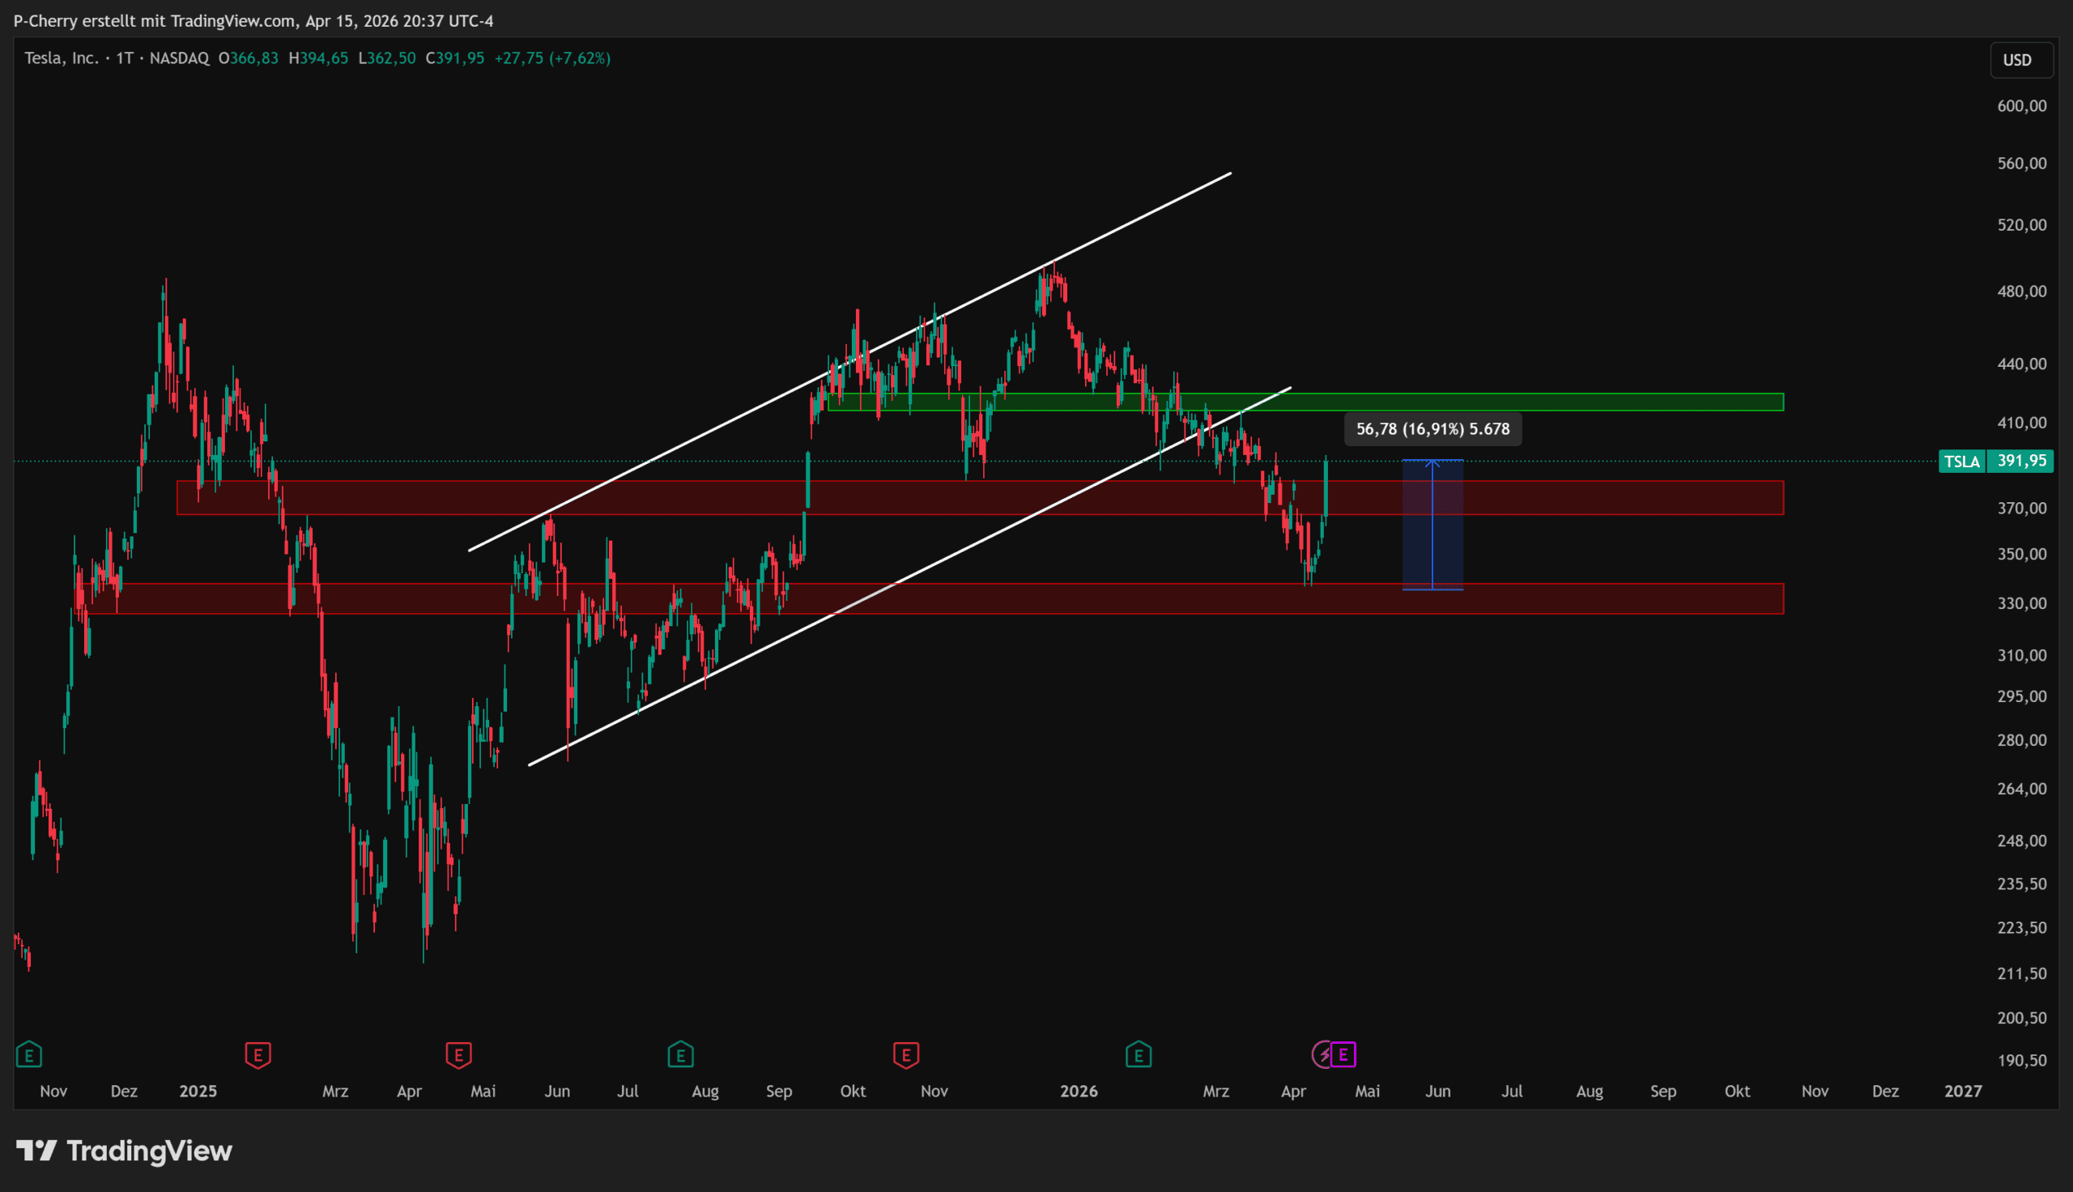Viewport: 2073px width, 1192px height.
Task: Click the green earnings icon near Nov 2024
Action: [x=28, y=1054]
